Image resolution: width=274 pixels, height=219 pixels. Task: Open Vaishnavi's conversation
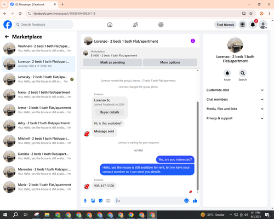[x=38, y=48]
